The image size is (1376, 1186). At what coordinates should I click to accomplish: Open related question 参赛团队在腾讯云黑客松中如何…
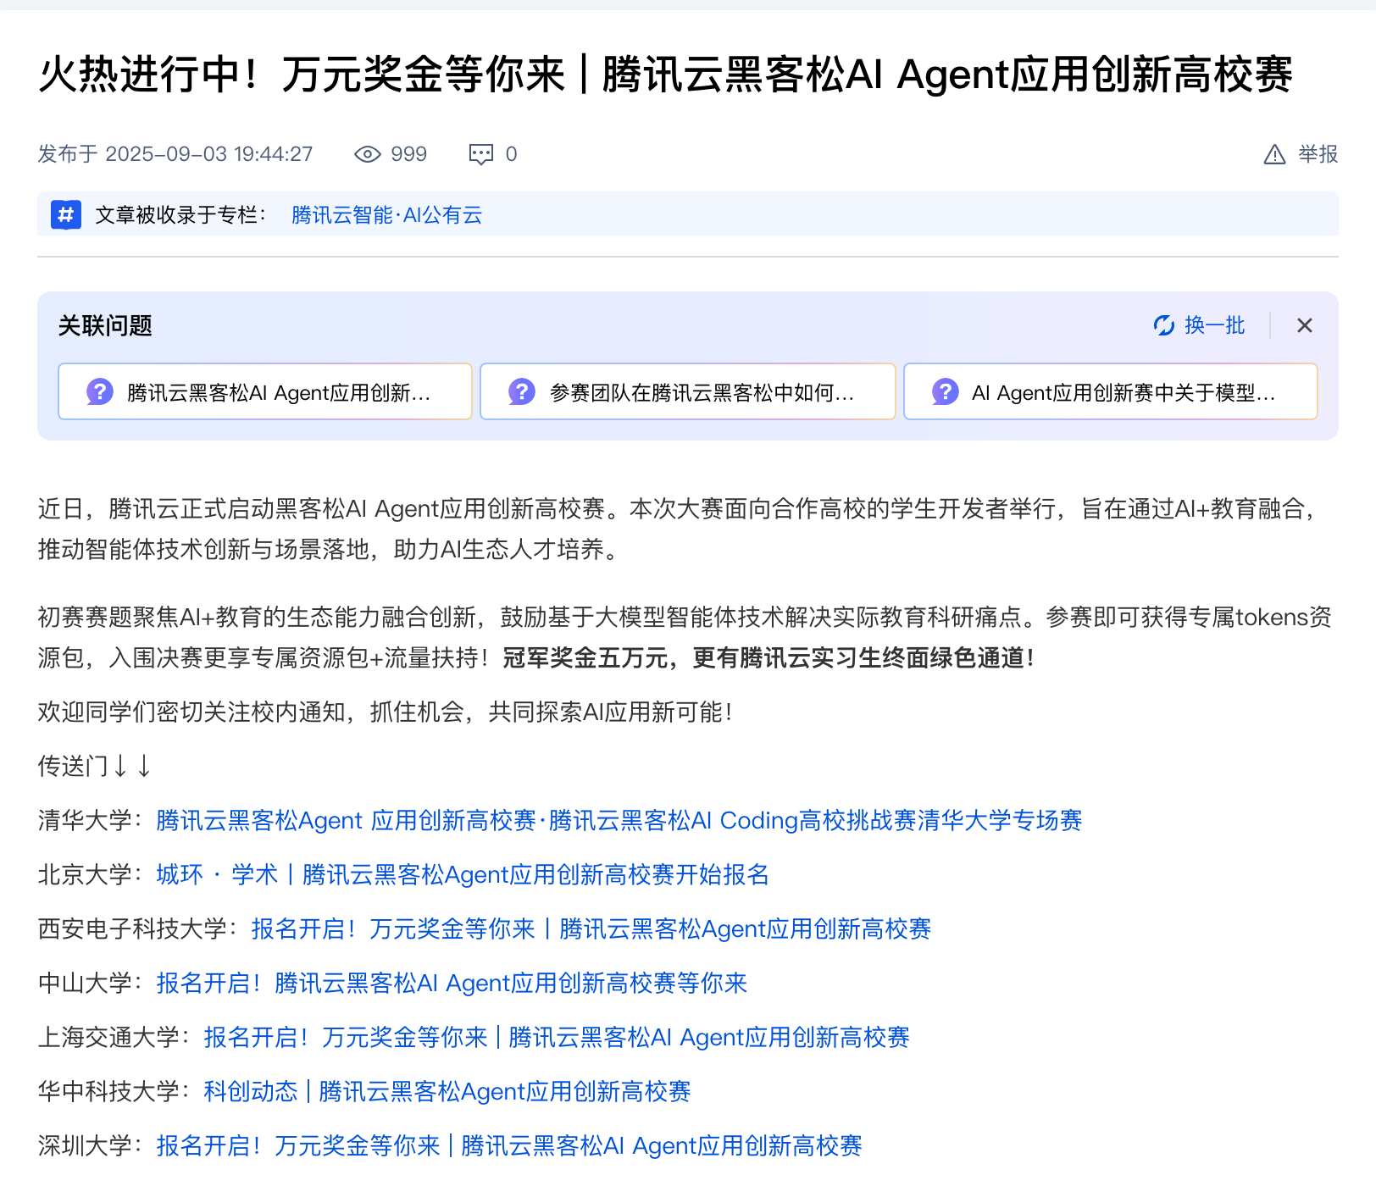(688, 391)
